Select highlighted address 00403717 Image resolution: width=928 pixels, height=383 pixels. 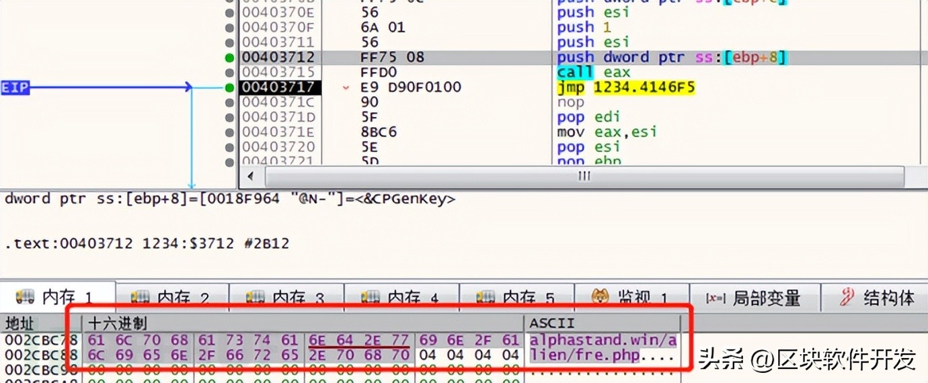[x=278, y=87]
